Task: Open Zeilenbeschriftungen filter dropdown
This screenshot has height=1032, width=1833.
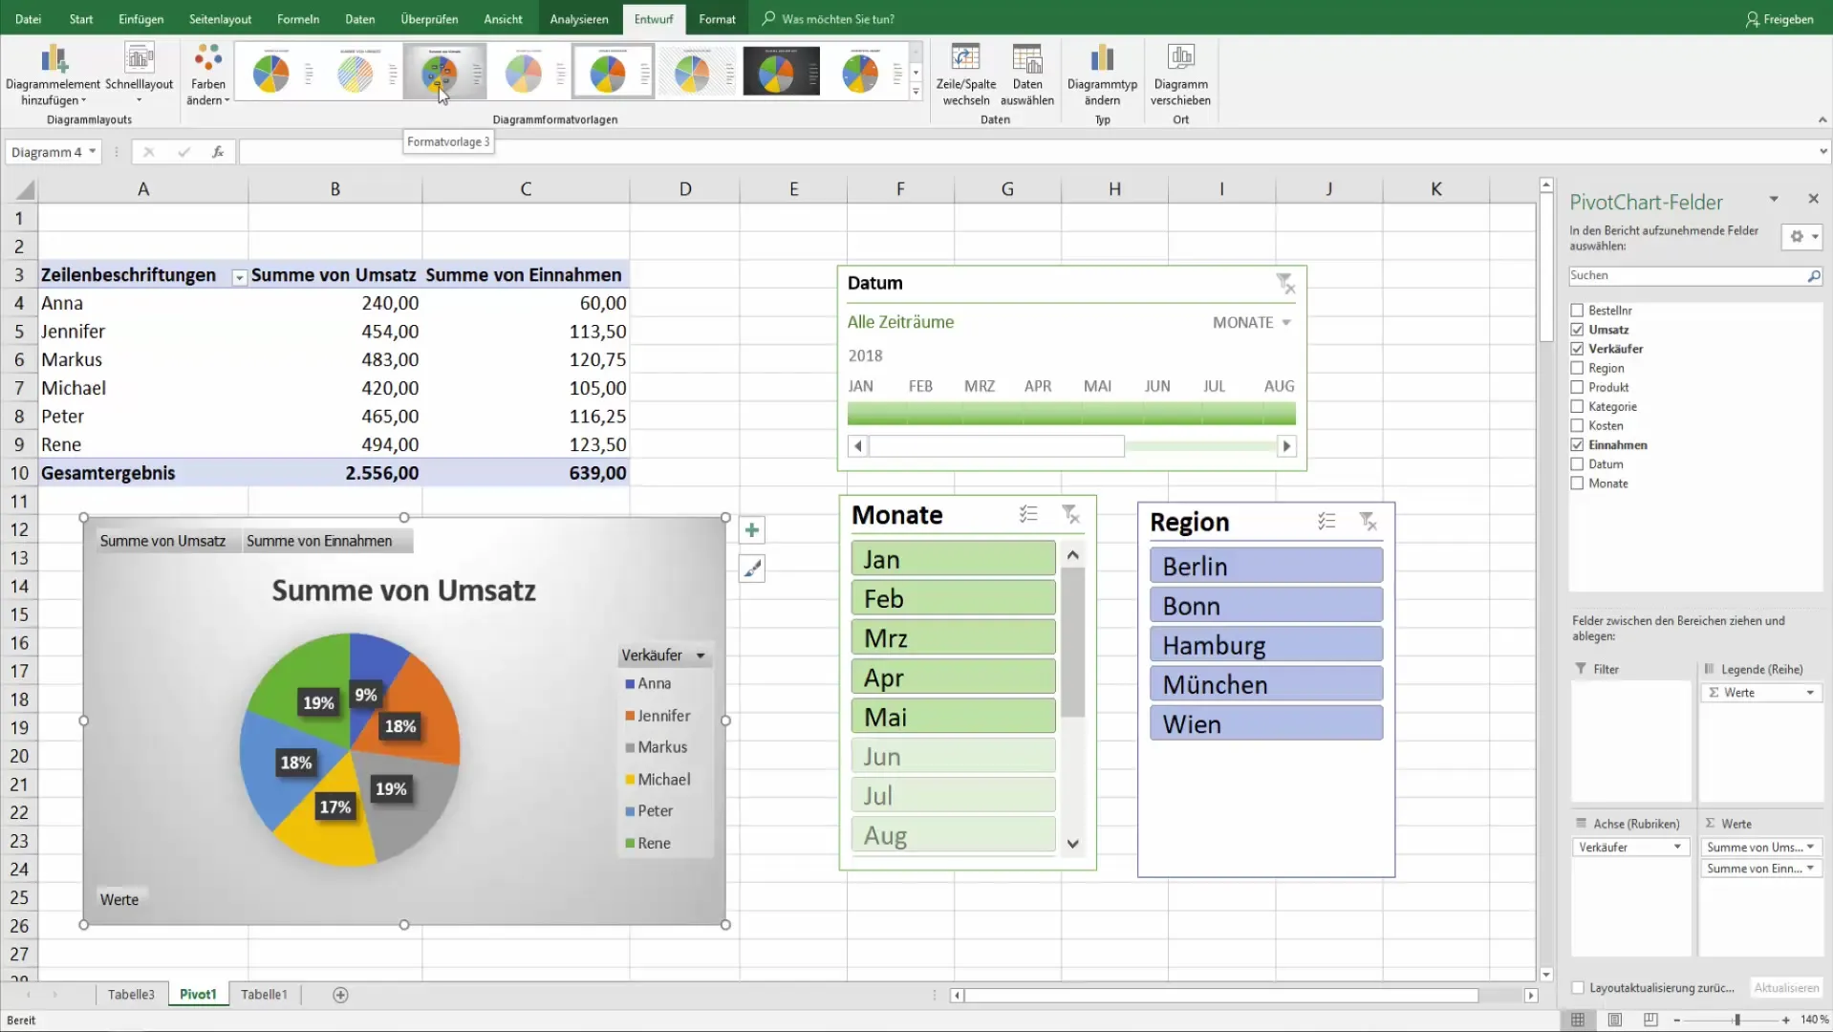Action: point(239,277)
